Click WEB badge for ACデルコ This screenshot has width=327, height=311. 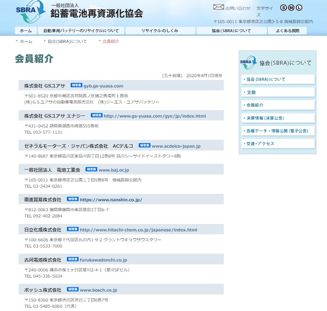145,145
